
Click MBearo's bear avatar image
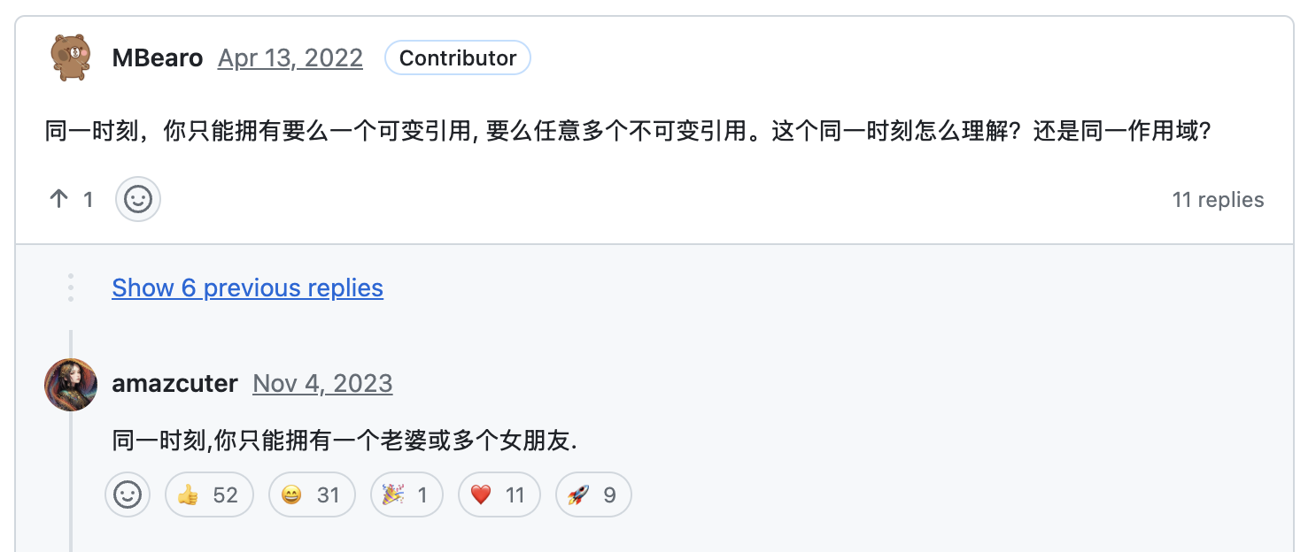coord(71,58)
